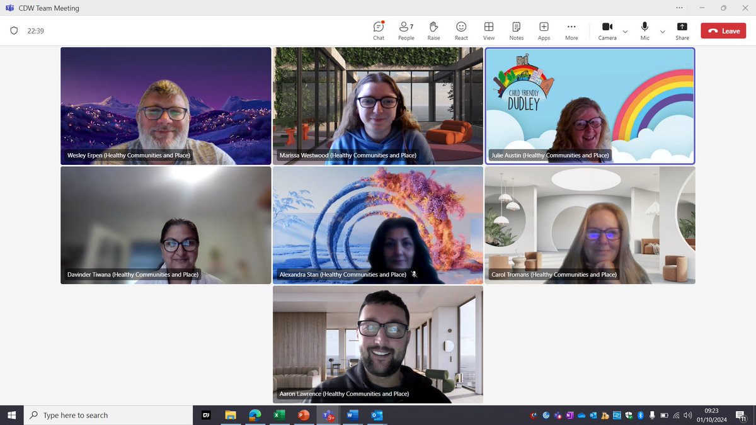Open the Windows Start menu
Viewport: 756px width, 425px height.
[11, 415]
